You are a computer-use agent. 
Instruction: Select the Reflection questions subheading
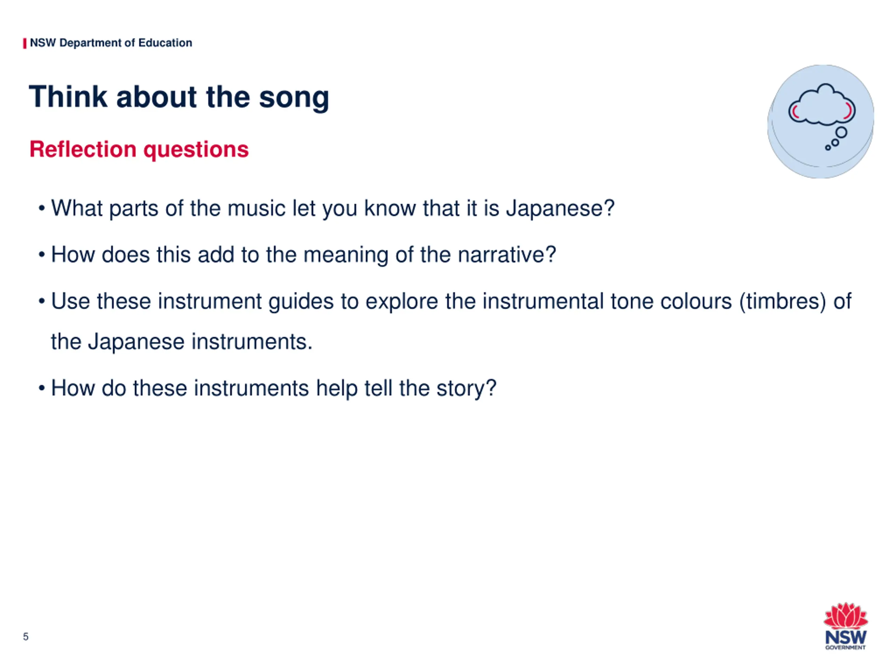coord(139,149)
